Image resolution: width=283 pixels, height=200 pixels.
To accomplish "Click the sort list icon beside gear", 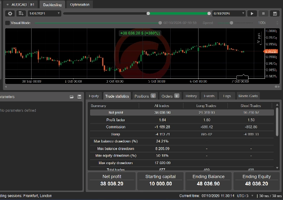I will click(x=21, y=14).
